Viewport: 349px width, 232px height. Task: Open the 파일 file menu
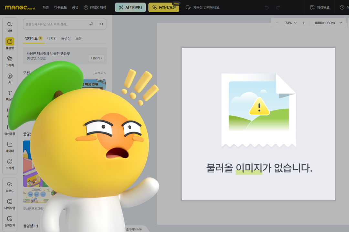coord(46,7)
